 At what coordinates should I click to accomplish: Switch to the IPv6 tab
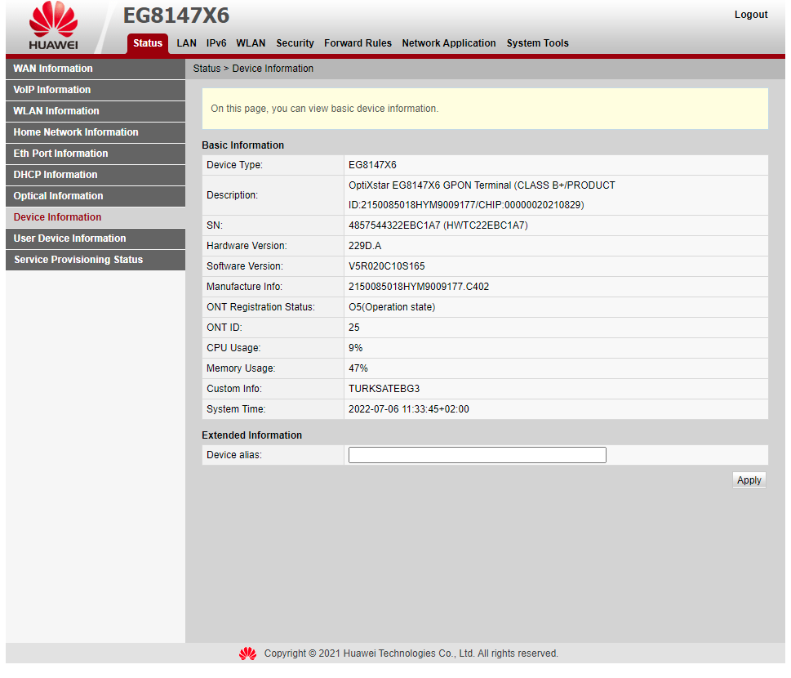[216, 43]
